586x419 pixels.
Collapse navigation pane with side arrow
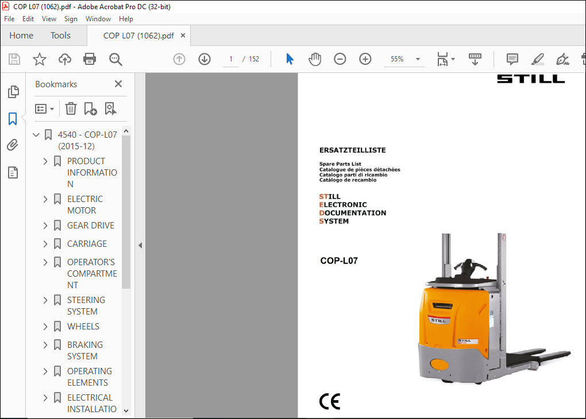coord(140,245)
